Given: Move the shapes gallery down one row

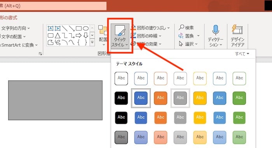Looking at the screenshot, I should tap(92, 35).
